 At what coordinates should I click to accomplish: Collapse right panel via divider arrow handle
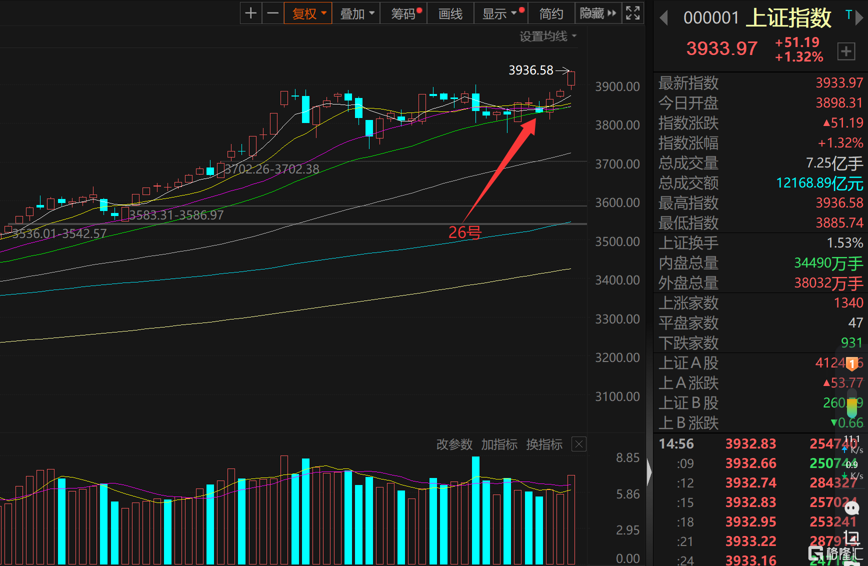tap(649, 471)
